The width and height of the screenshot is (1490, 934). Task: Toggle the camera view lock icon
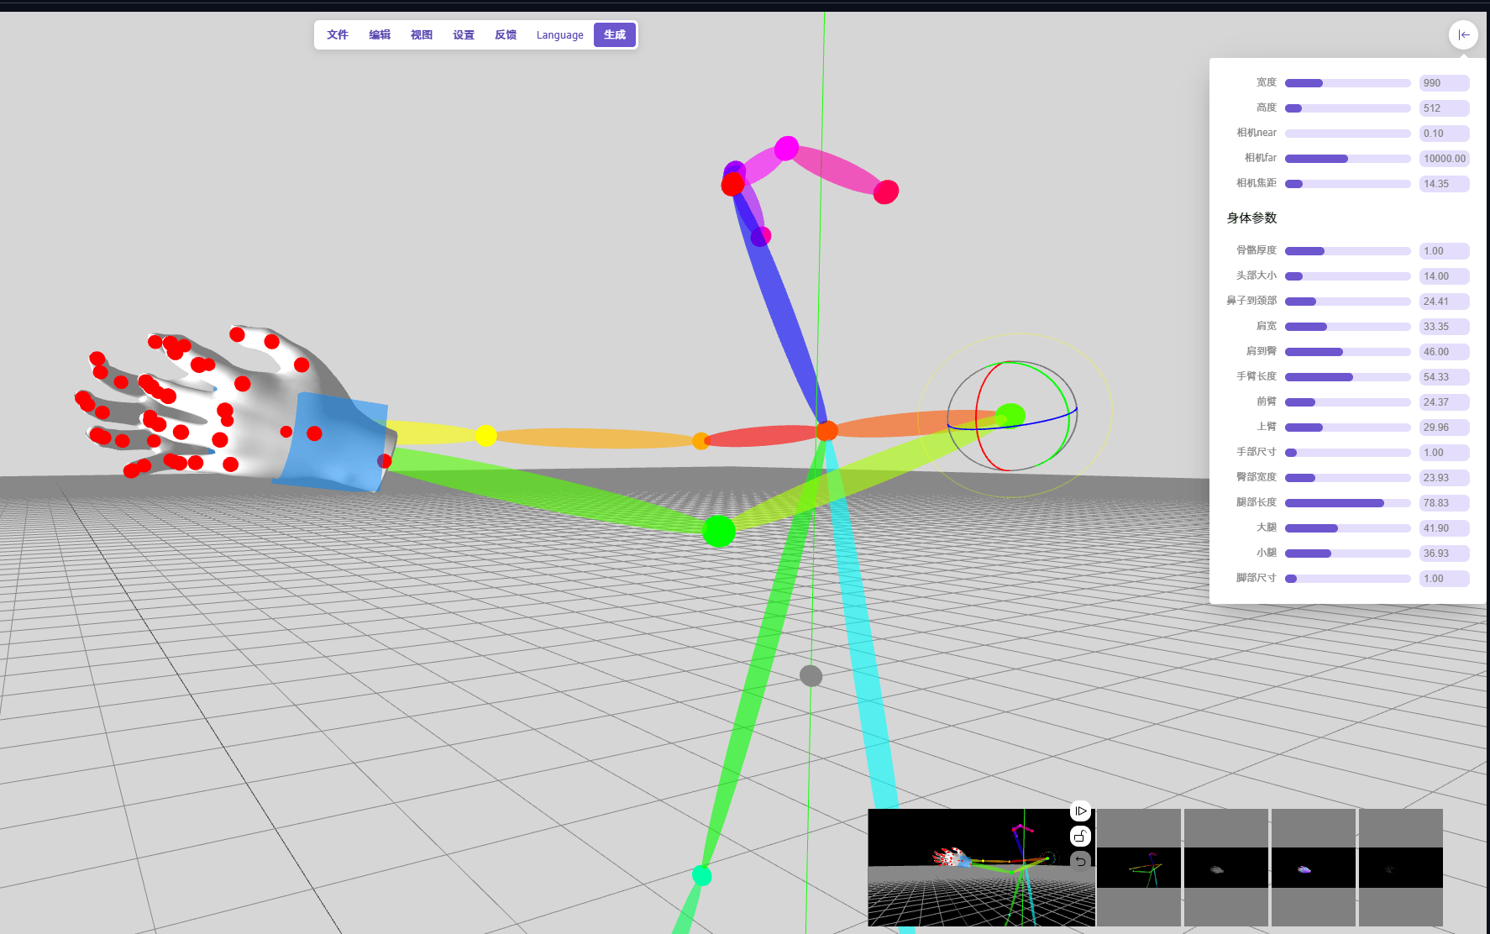(1081, 836)
